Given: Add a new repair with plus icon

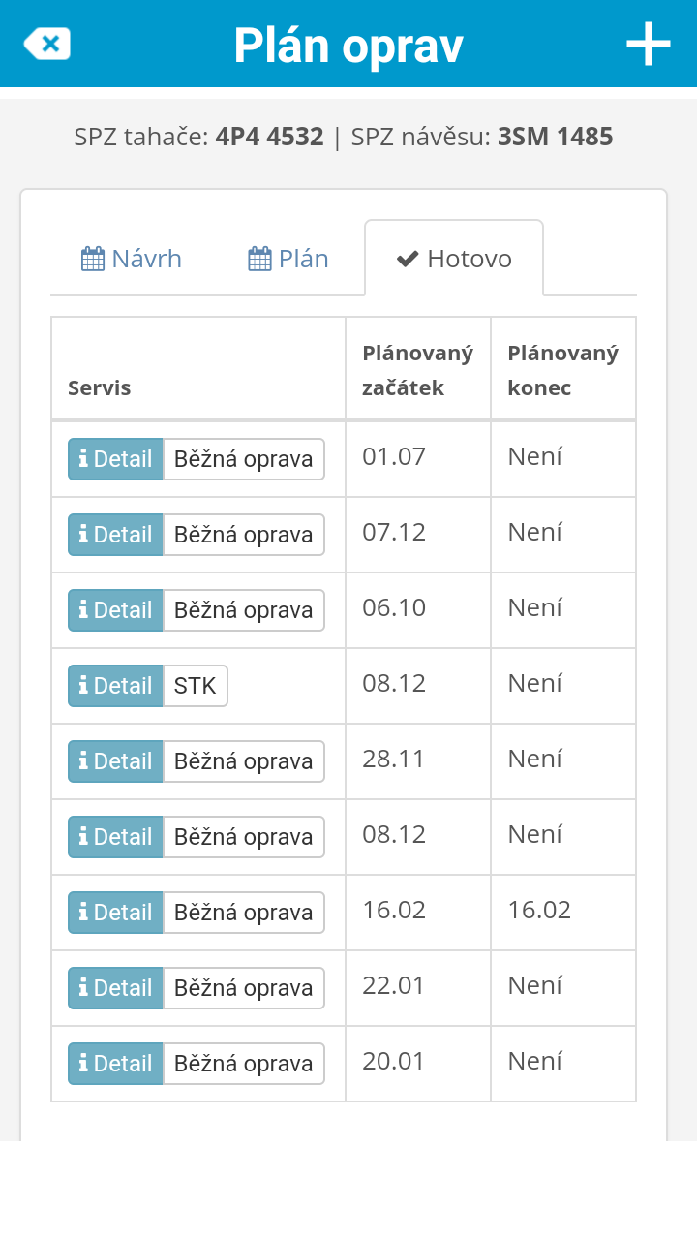Looking at the screenshot, I should point(648,44).
